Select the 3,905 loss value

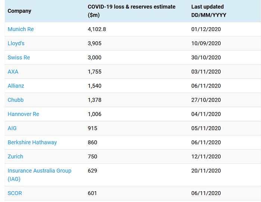click(x=94, y=44)
